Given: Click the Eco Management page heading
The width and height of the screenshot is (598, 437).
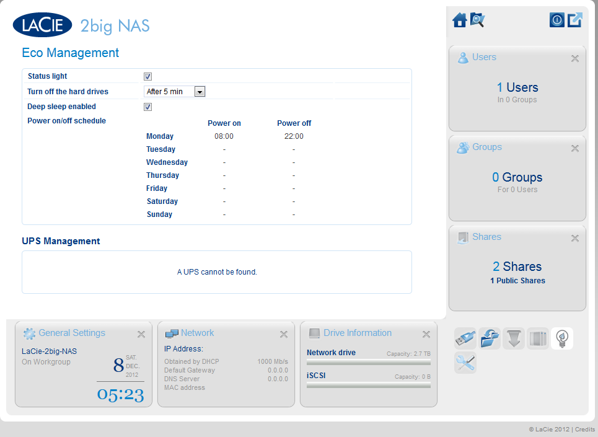Looking at the screenshot, I should click(70, 53).
